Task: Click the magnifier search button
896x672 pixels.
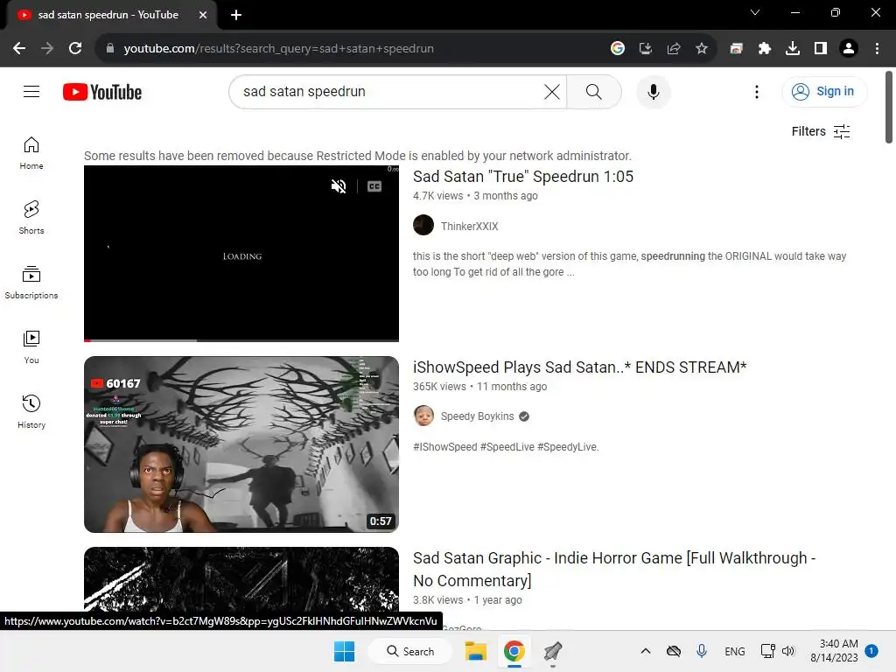Action: coord(594,91)
